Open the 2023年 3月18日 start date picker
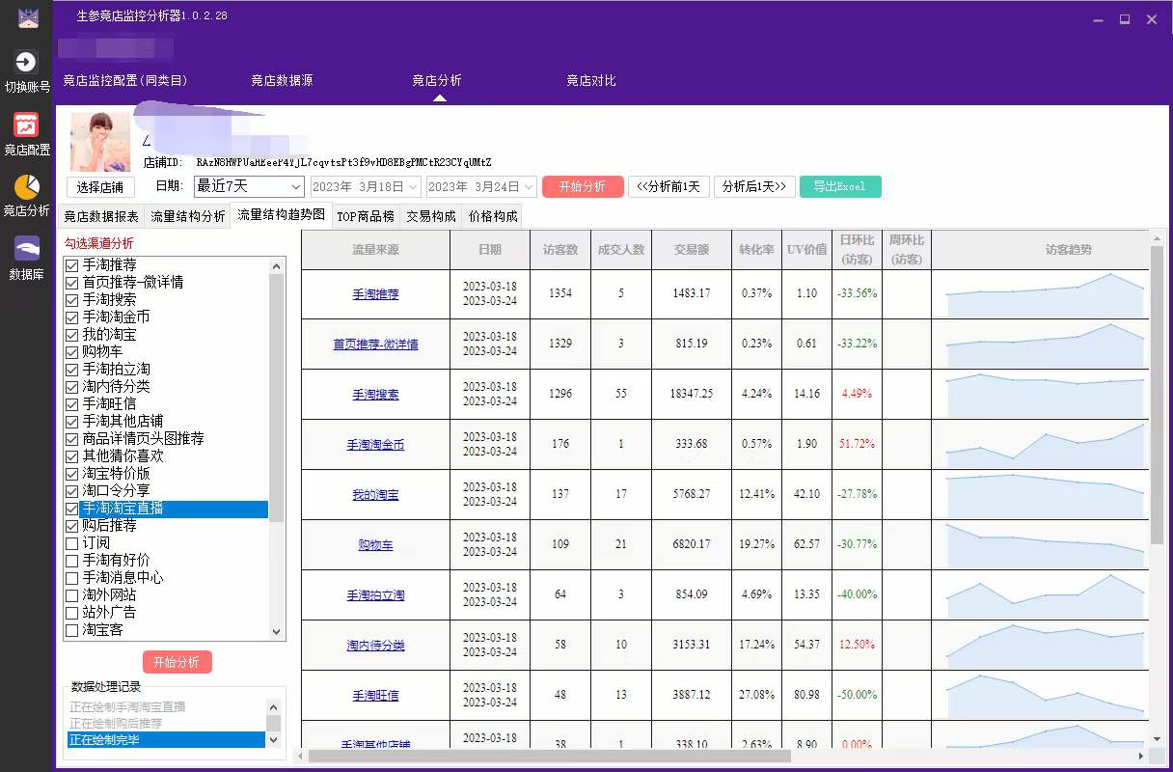The height and width of the screenshot is (772, 1173). pyautogui.click(x=365, y=185)
